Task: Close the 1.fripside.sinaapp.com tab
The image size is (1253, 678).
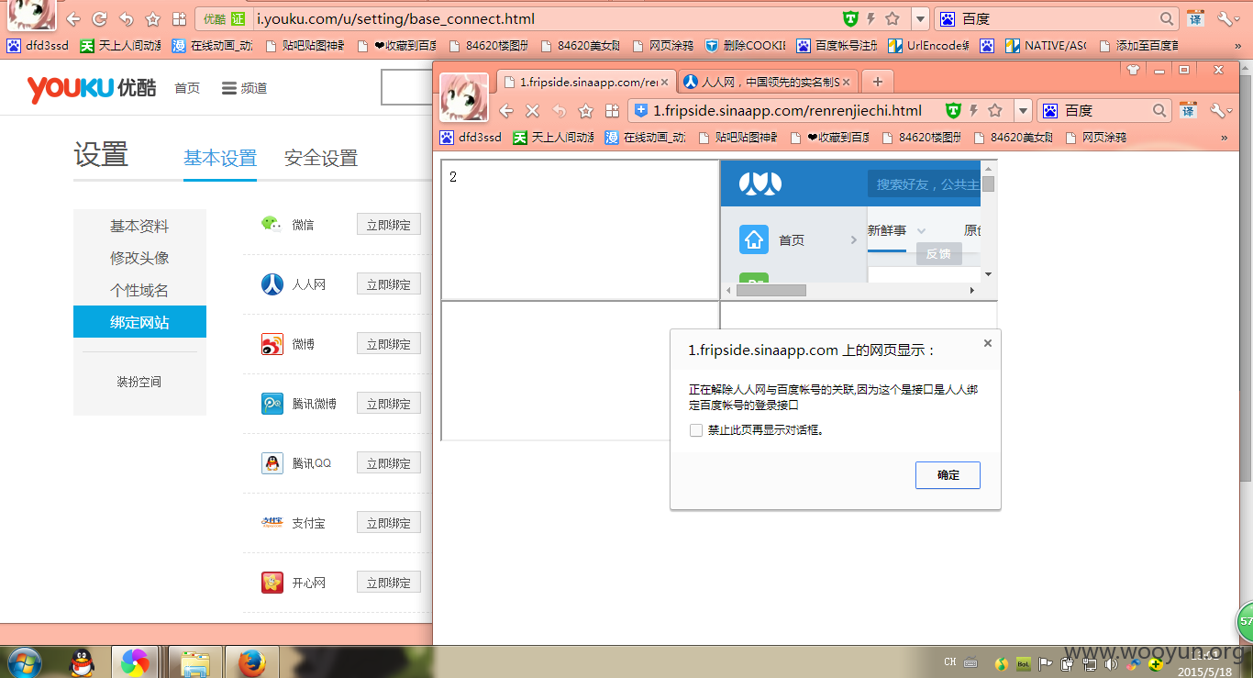Action: (665, 82)
